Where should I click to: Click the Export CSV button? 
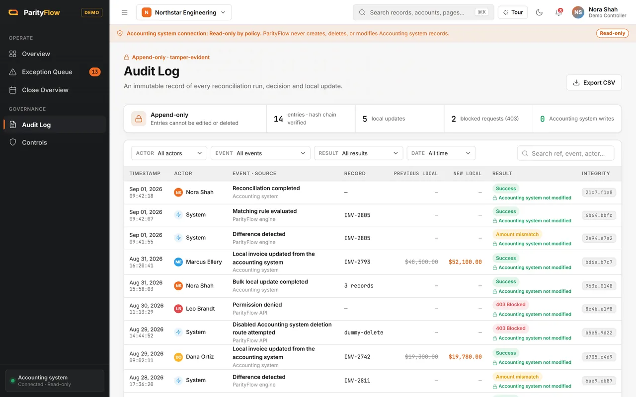tap(594, 83)
